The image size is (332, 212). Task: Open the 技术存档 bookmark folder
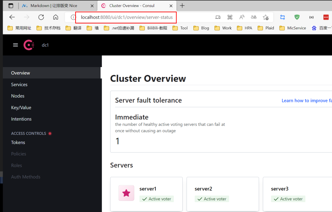(x=48, y=28)
